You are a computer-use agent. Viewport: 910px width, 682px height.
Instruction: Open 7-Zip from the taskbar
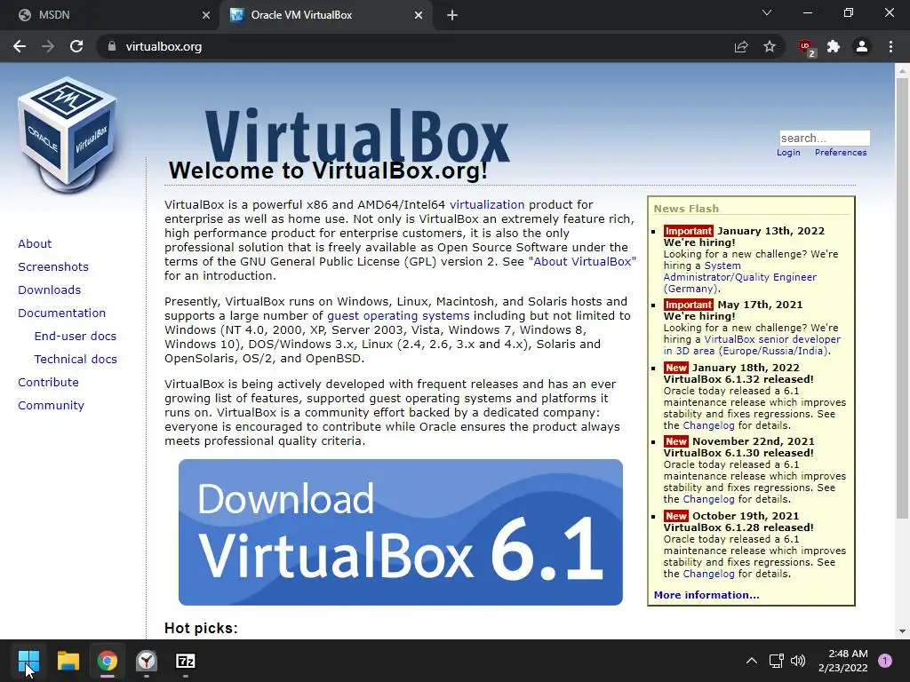click(185, 661)
